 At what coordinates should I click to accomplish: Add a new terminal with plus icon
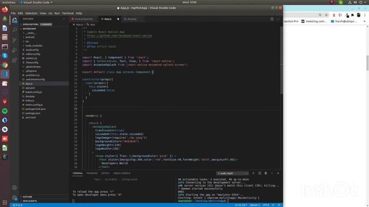[254, 173]
